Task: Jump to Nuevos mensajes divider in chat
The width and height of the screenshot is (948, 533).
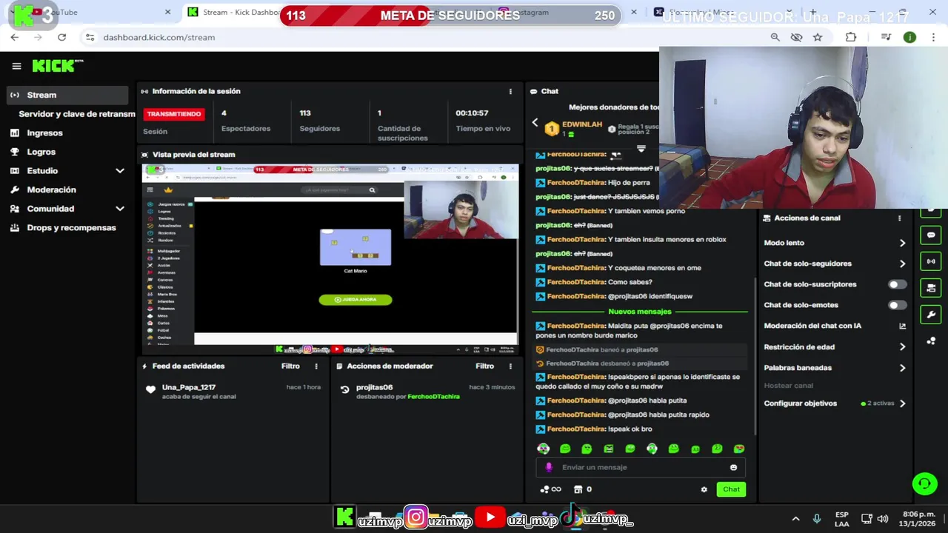Action: [x=640, y=312]
